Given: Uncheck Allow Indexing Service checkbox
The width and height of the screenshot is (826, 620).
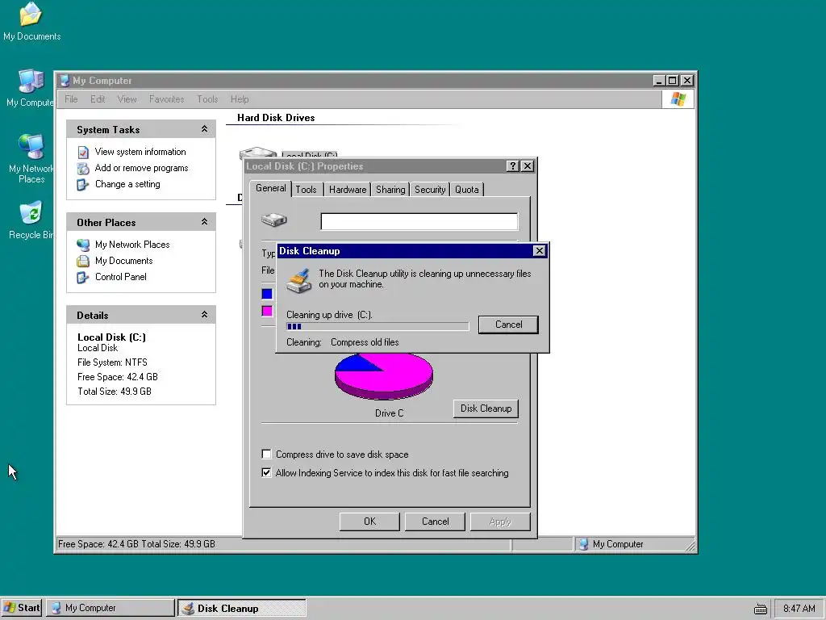Looking at the screenshot, I should coord(266,472).
